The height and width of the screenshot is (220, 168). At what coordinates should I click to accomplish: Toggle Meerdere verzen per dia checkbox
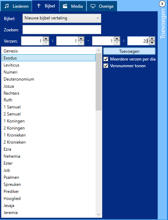[x=106, y=59]
